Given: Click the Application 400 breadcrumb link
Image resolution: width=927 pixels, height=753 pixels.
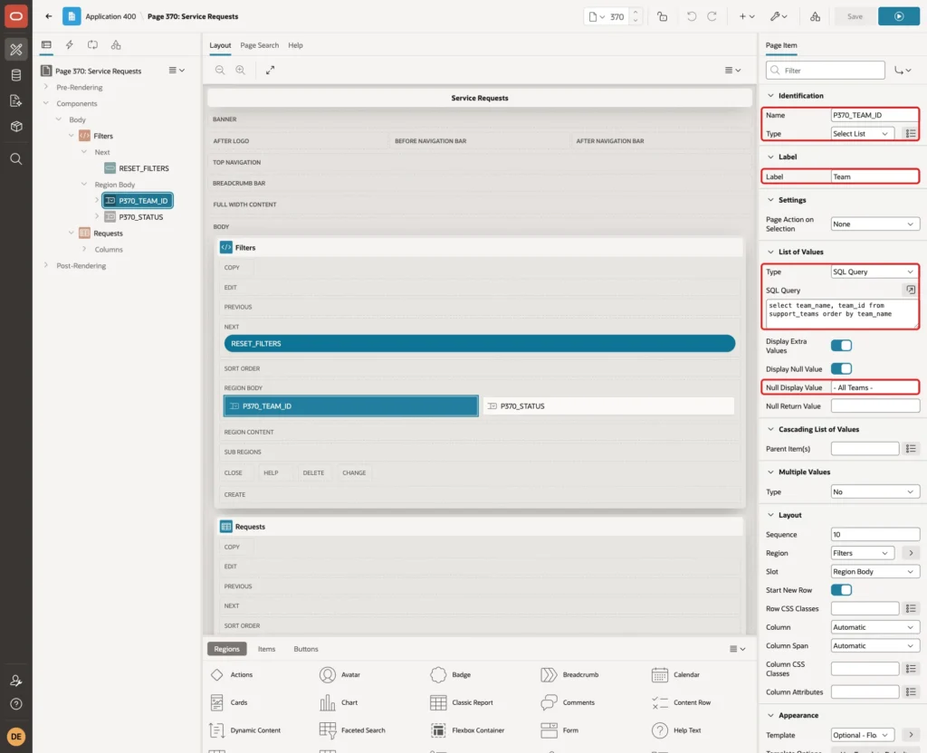Looking at the screenshot, I should 110,16.
